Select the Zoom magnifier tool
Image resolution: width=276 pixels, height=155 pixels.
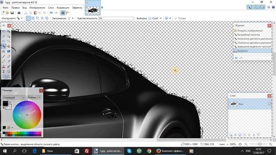pos(9,41)
